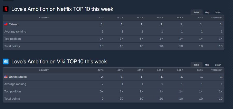Click the Netflix logo icon
This screenshot has width=233, height=109.
[6, 9]
